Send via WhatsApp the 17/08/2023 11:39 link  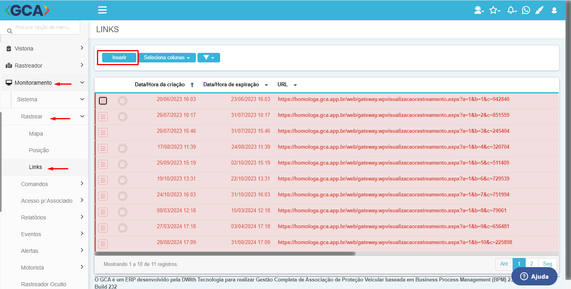(x=123, y=149)
